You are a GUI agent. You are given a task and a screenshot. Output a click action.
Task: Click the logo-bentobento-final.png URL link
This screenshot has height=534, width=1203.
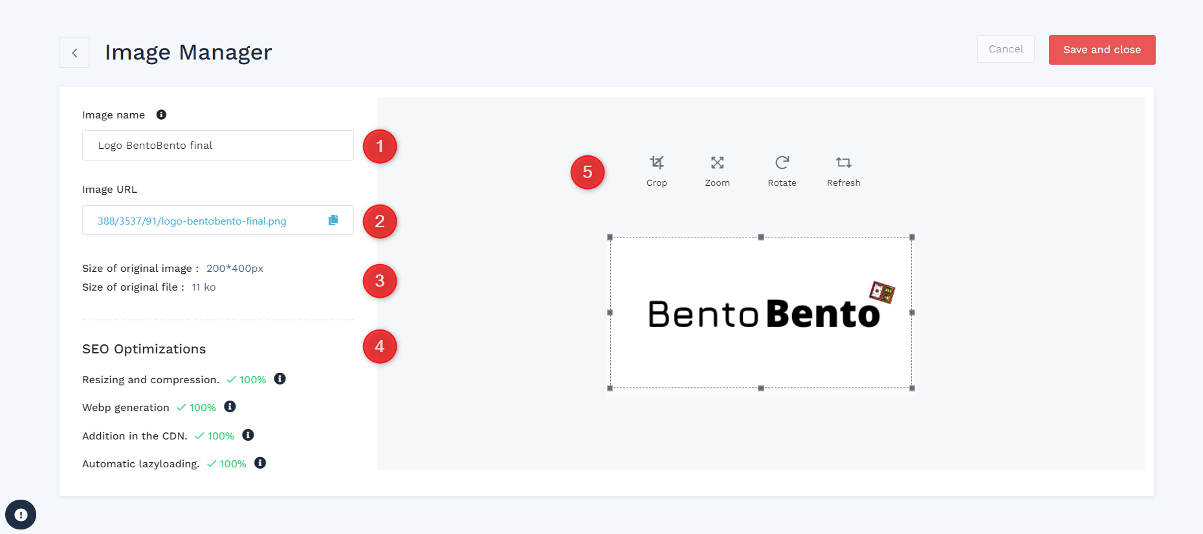[192, 221]
